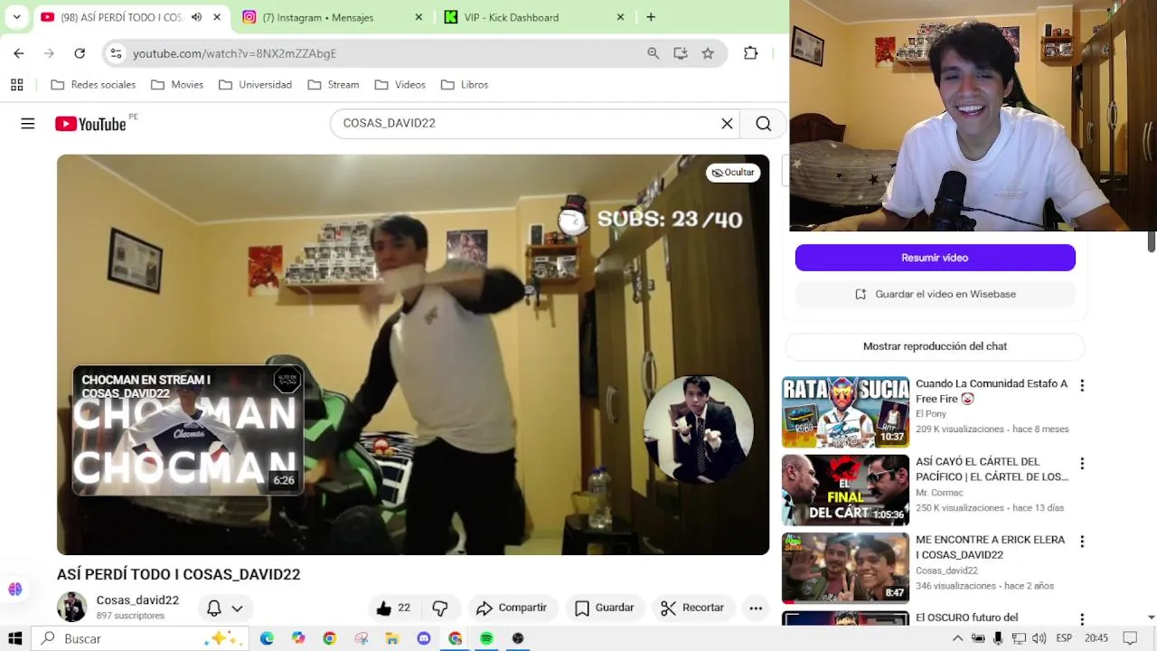
Task: Select the ASÍ PERDÍ TODO YouTube tab
Action: click(122, 17)
